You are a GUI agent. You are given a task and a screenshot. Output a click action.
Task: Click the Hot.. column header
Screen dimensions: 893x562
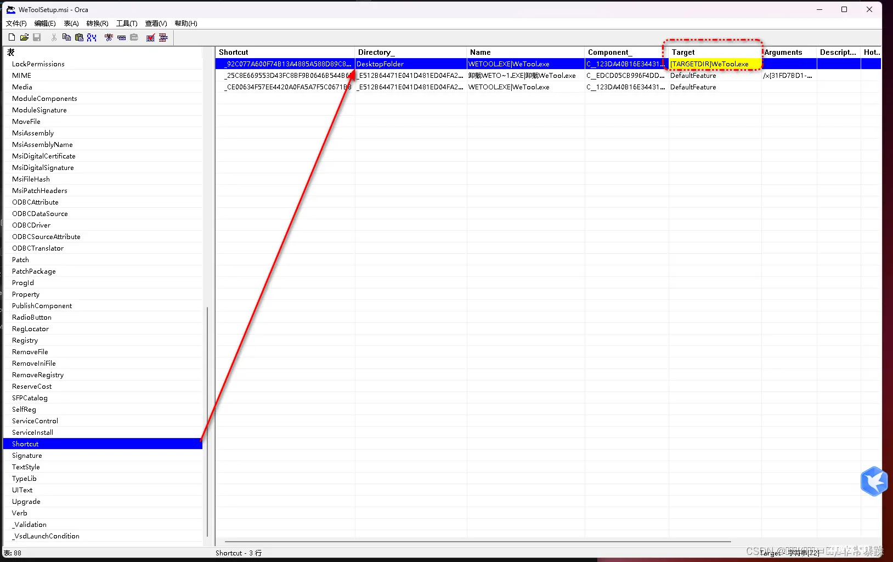(x=871, y=52)
